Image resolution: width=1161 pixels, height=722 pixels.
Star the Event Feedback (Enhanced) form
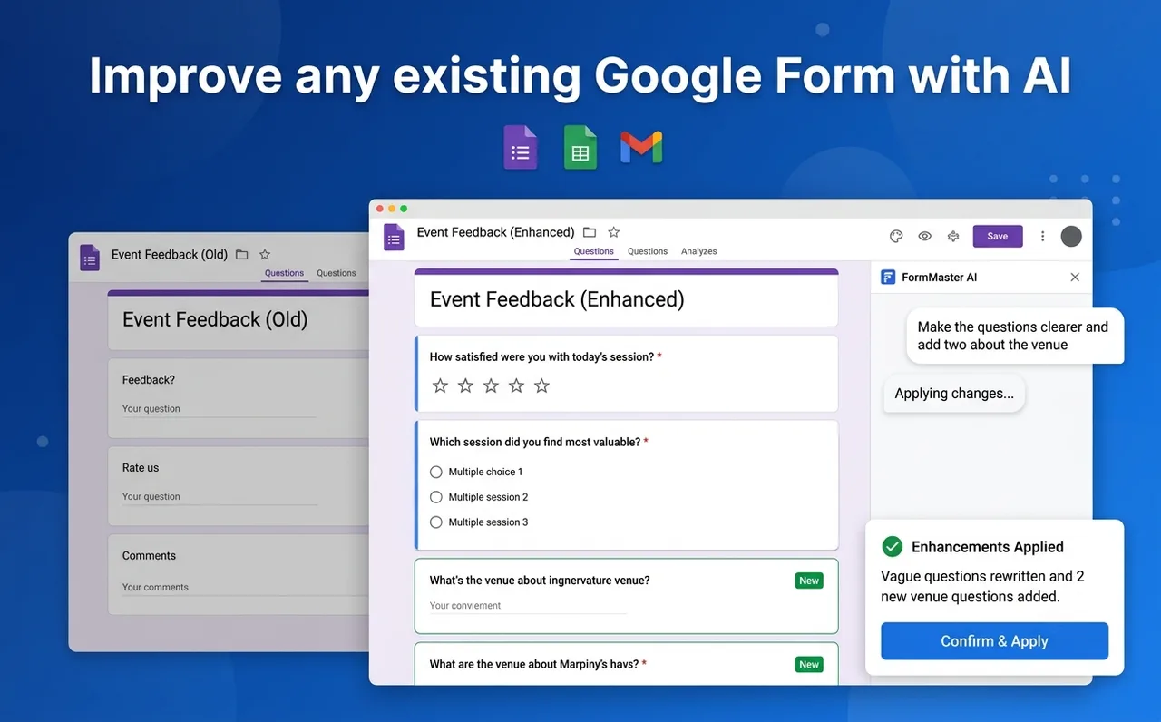pos(614,232)
